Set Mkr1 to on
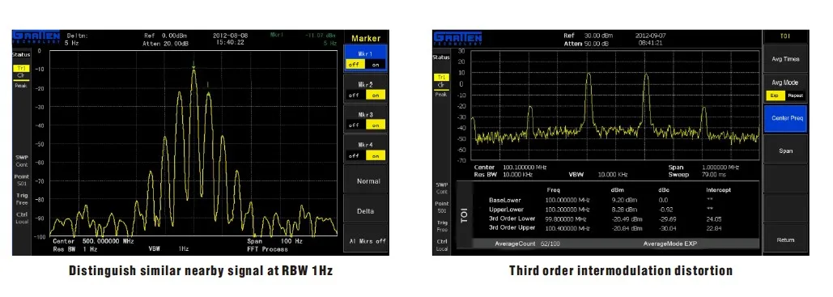833x297 pixels. [x=376, y=65]
